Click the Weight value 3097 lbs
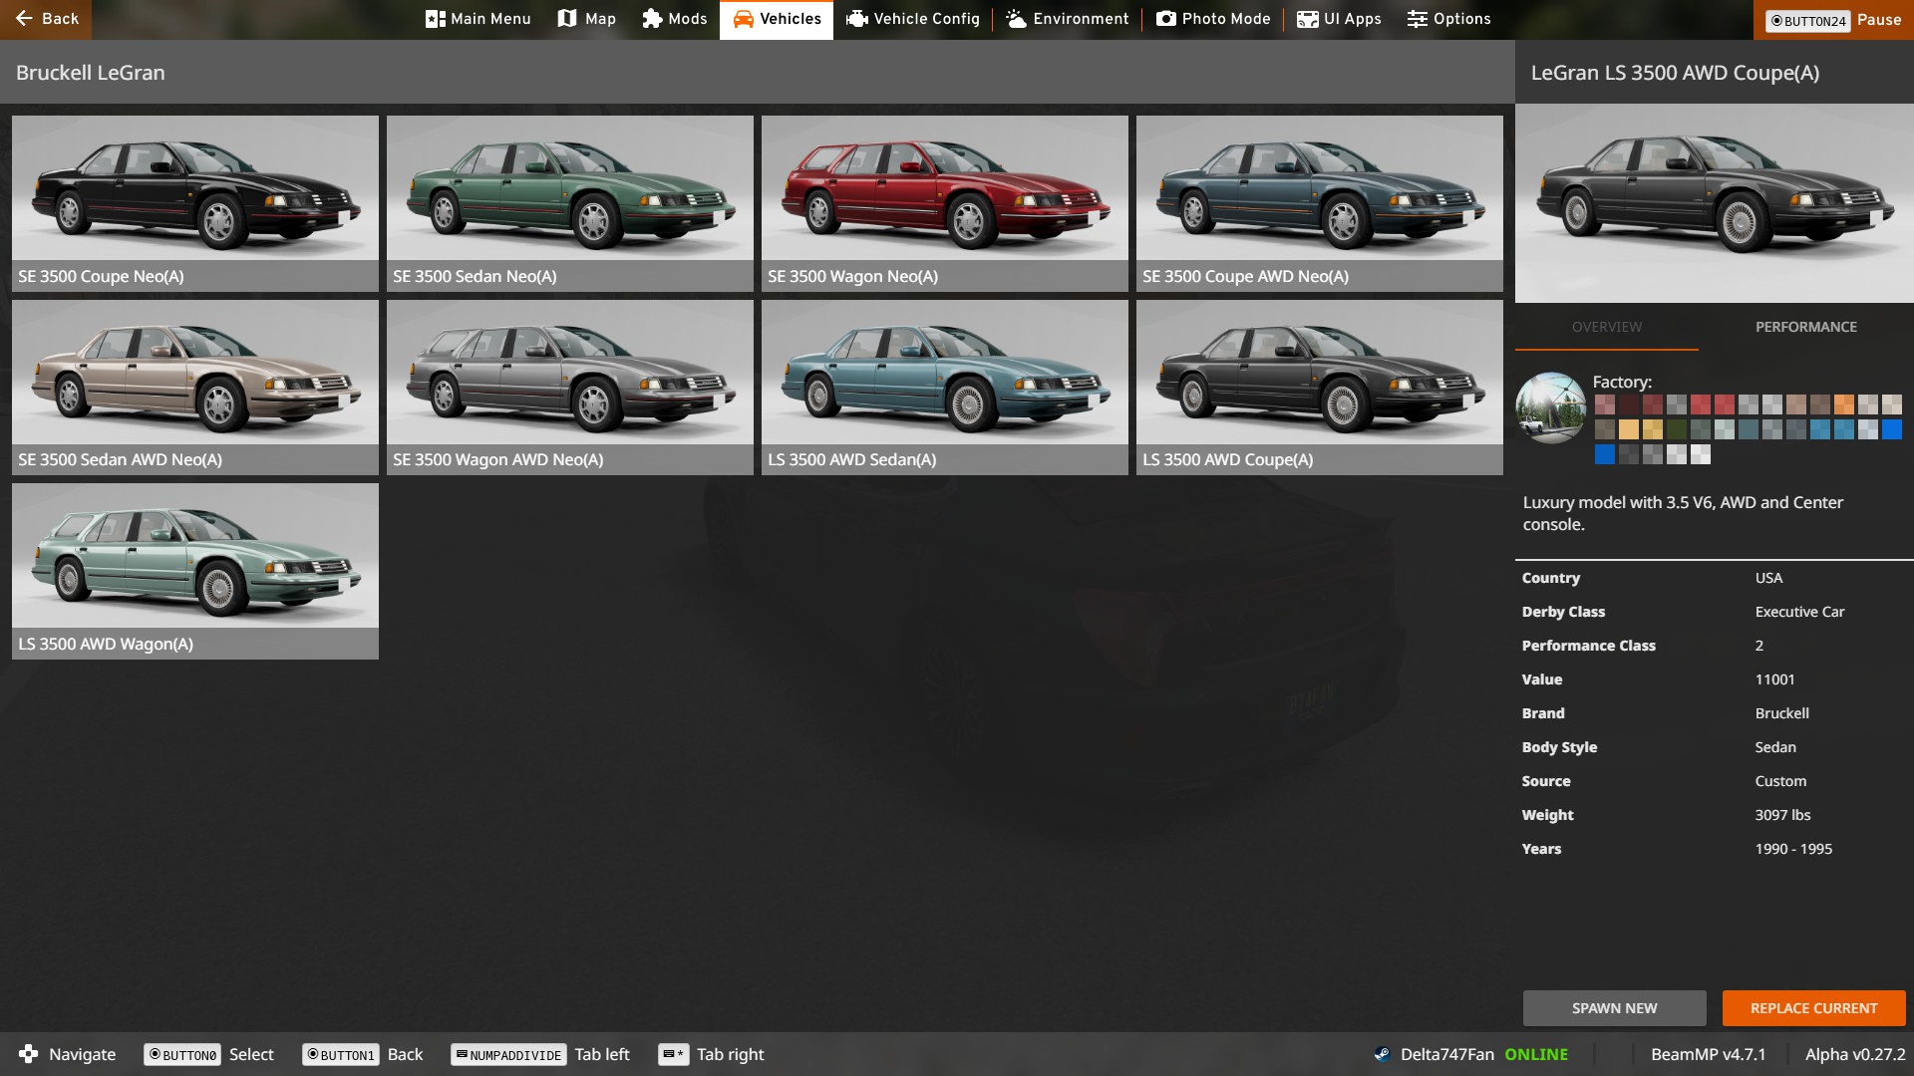Viewport: 1914px width, 1076px height. (x=1782, y=815)
